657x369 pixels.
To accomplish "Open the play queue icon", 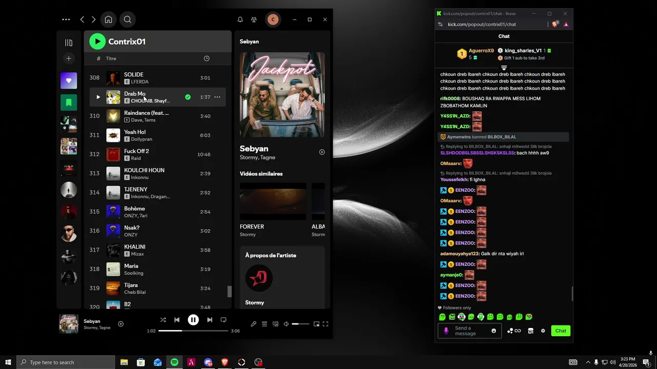I will tap(264, 324).
